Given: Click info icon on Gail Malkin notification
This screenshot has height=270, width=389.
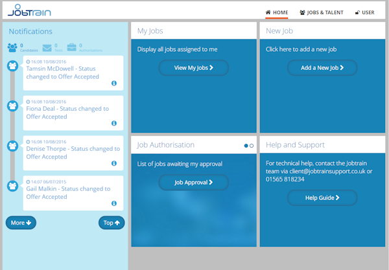Looking at the screenshot, I should tap(114, 203).
